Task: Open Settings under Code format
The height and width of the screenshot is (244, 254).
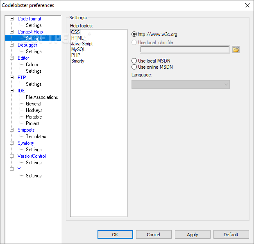Action: (x=34, y=25)
